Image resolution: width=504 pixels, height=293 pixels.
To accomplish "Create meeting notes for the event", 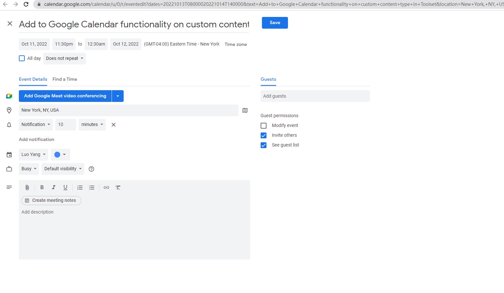I will [51, 201].
